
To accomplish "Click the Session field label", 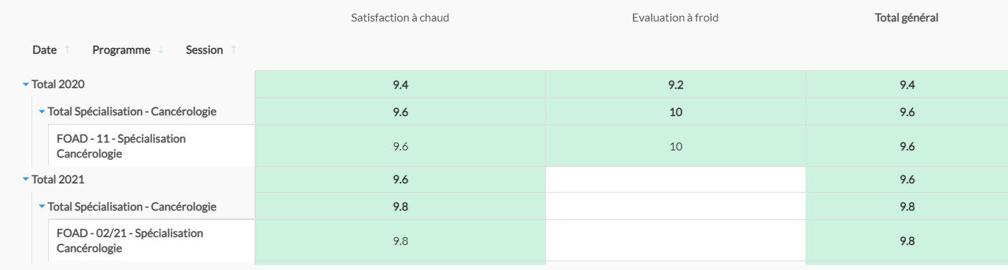I will [x=204, y=49].
